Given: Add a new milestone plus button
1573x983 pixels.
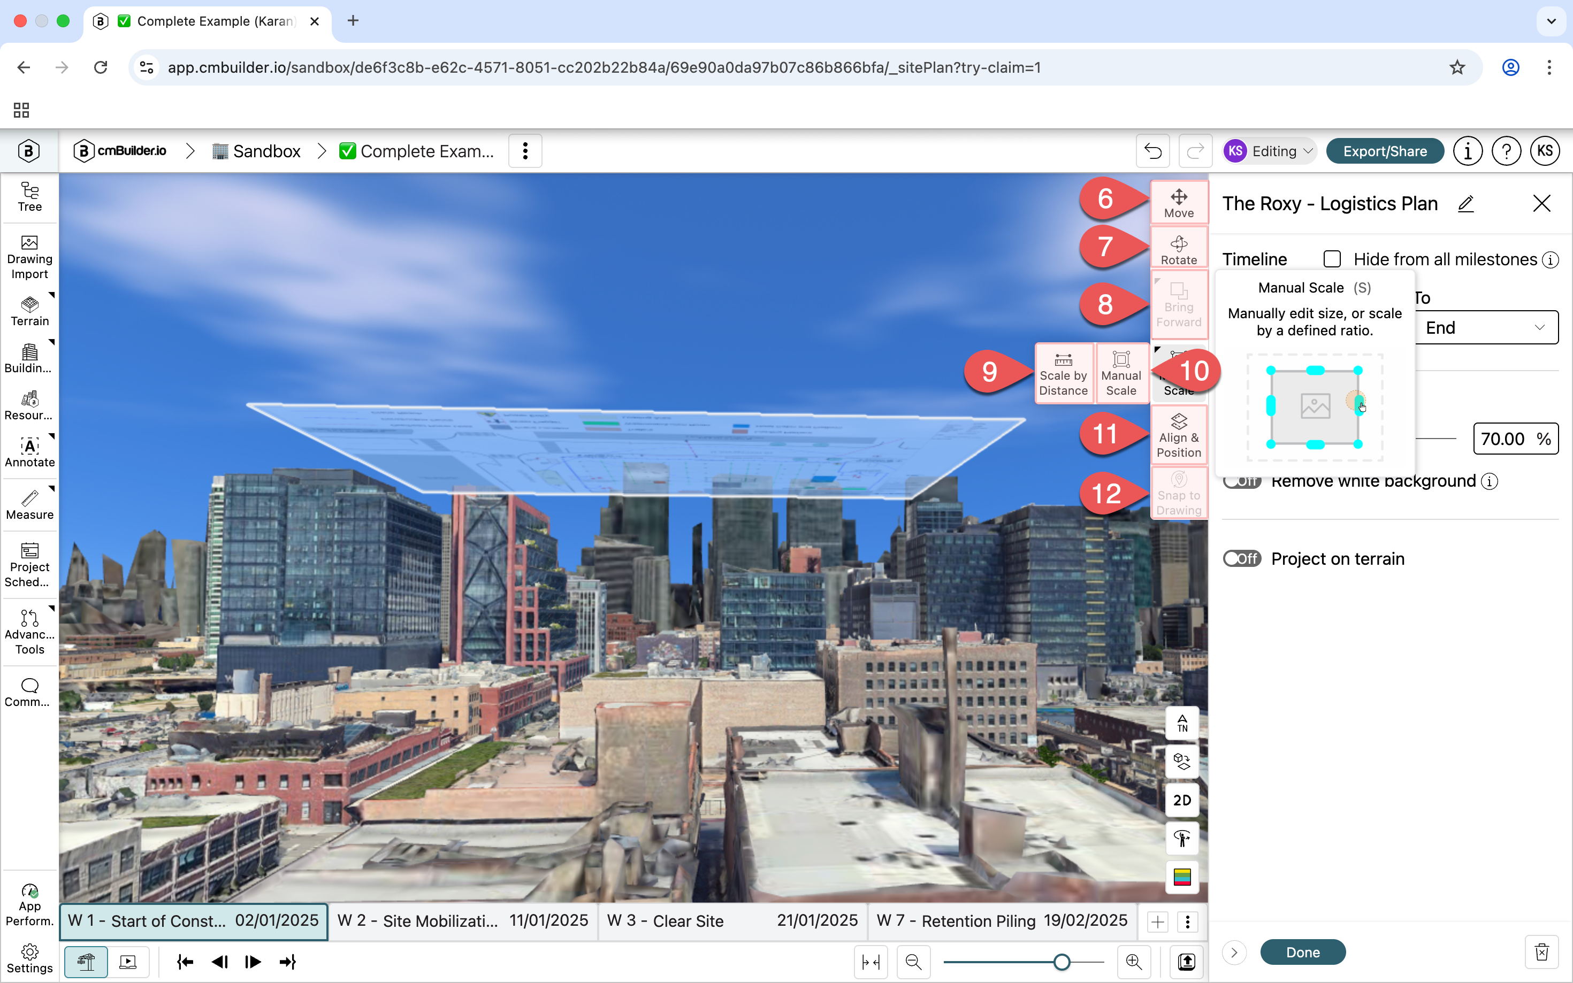Looking at the screenshot, I should [1157, 921].
